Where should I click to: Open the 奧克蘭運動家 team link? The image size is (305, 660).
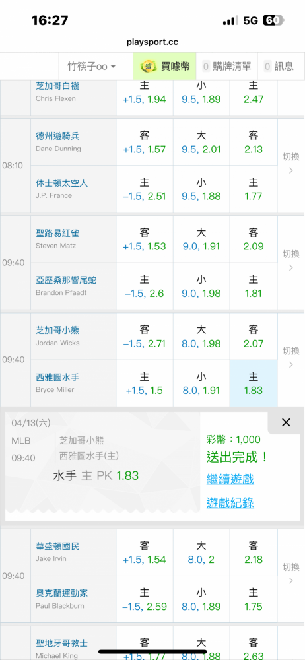click(62, 593)
